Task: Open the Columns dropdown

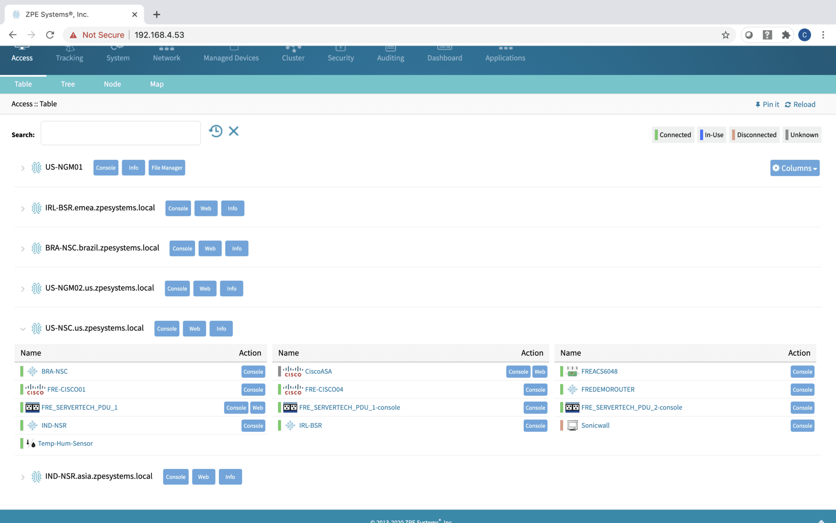Action: tap(795, 168)
